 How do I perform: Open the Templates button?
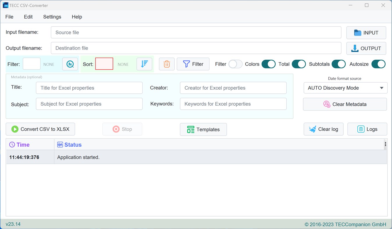[x=203, y=129]
